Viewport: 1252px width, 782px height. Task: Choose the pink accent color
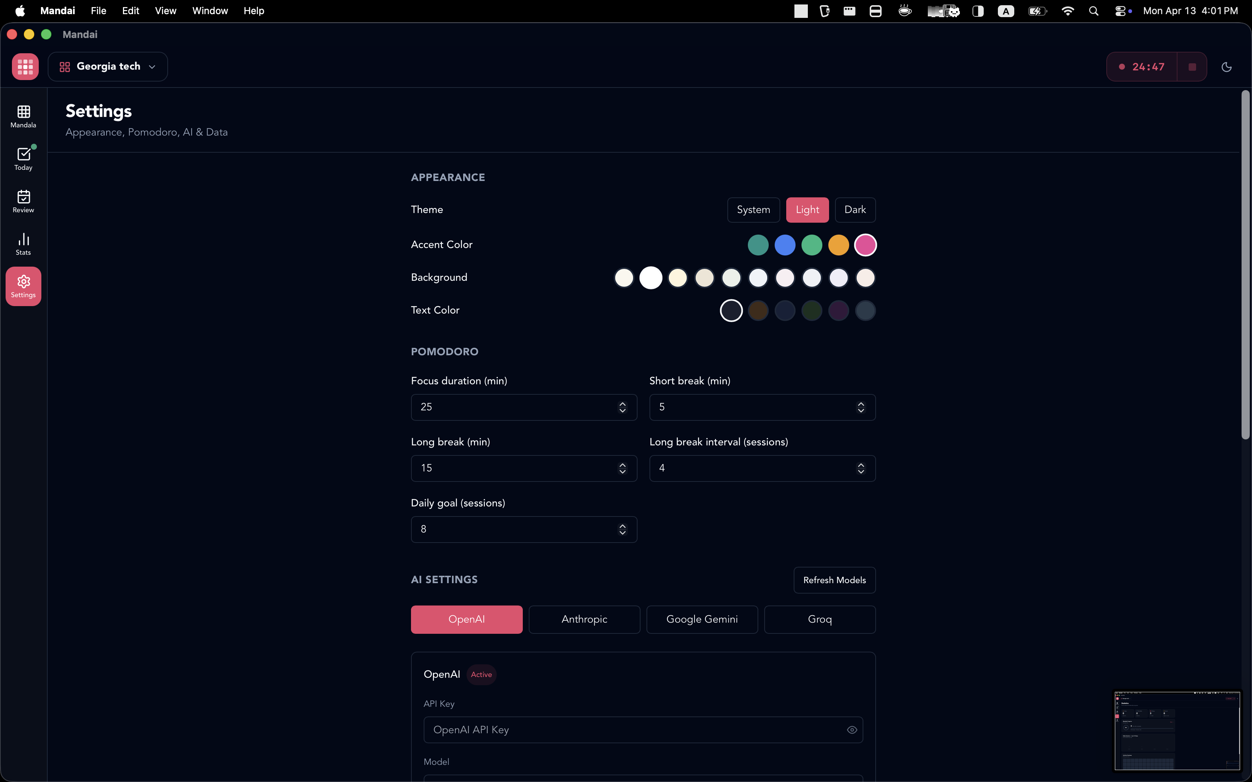click(x=866, y=245)
